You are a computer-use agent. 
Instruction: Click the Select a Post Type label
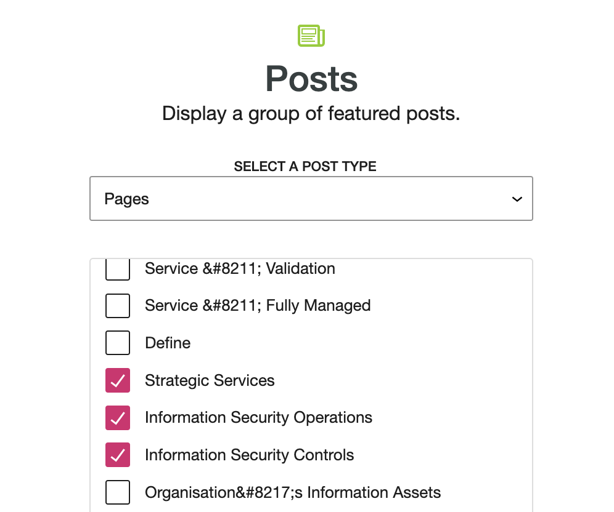click(305, 167)
